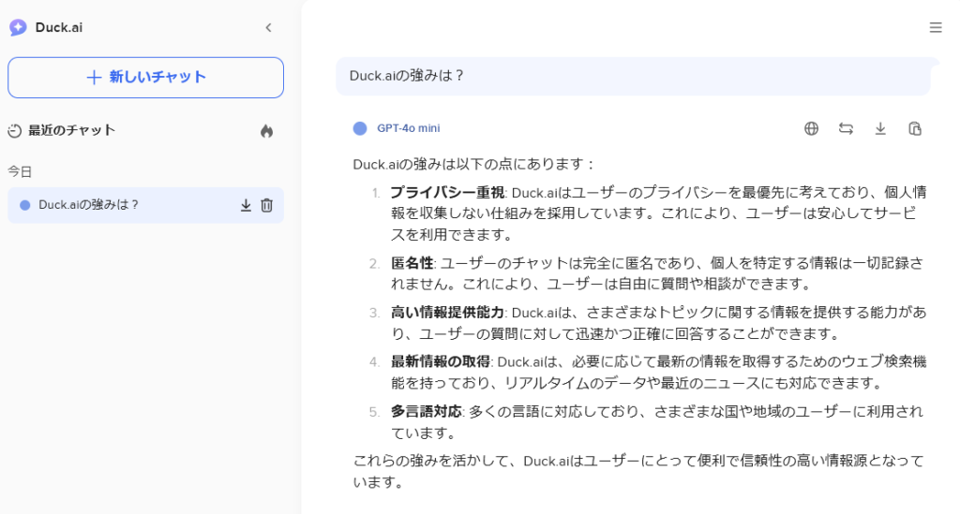Click the closing paragraph これらの強みを活かして
This screenshot has height=514, width=960.
pos(638,471)
